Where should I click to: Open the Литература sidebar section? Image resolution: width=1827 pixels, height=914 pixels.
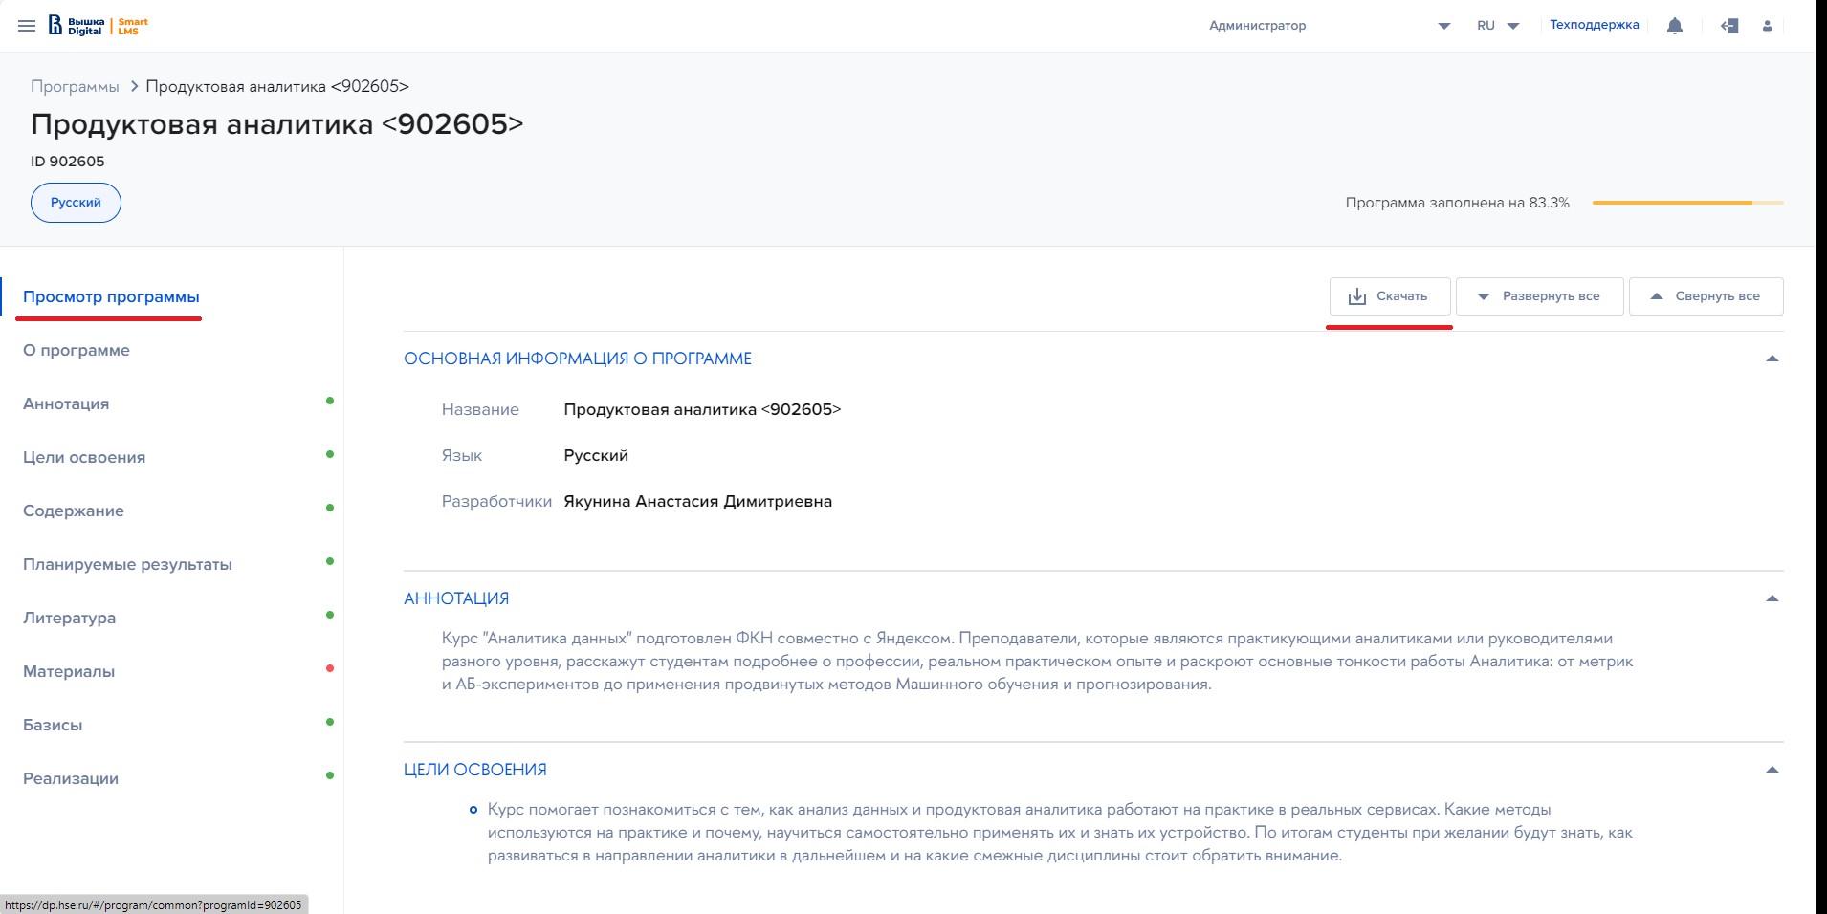click(69, 618)
